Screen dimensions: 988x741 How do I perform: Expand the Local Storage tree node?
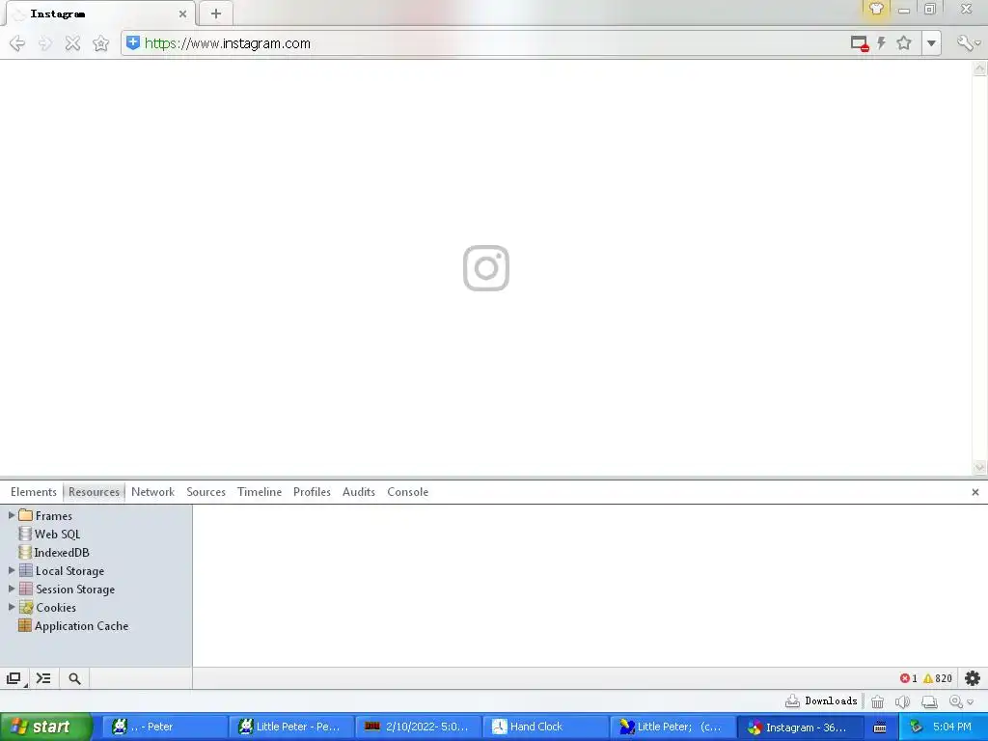point(11,570)
